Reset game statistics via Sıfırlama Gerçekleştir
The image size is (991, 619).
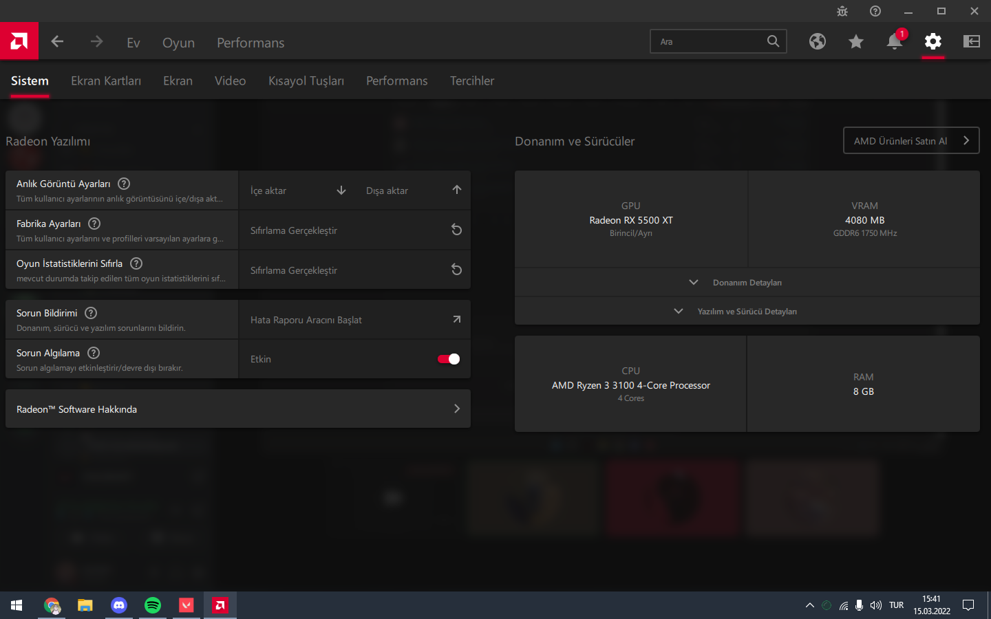(355, 270)
